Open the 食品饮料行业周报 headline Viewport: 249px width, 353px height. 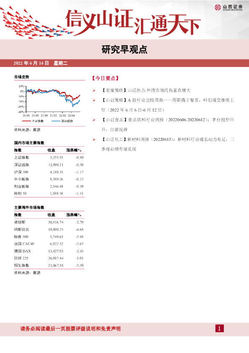pyautogui.click(x=167, y=125)
